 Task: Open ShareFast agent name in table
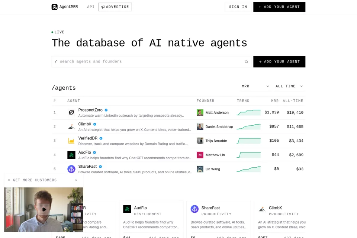(x=87, y=167)
